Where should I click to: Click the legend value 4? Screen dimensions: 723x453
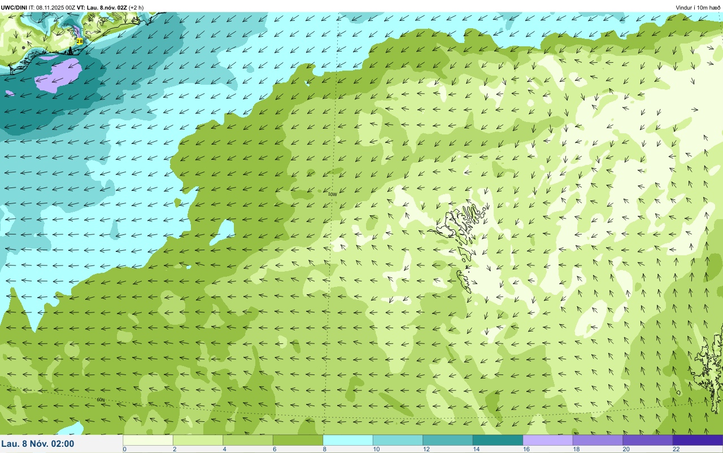[x=224, y=450]
